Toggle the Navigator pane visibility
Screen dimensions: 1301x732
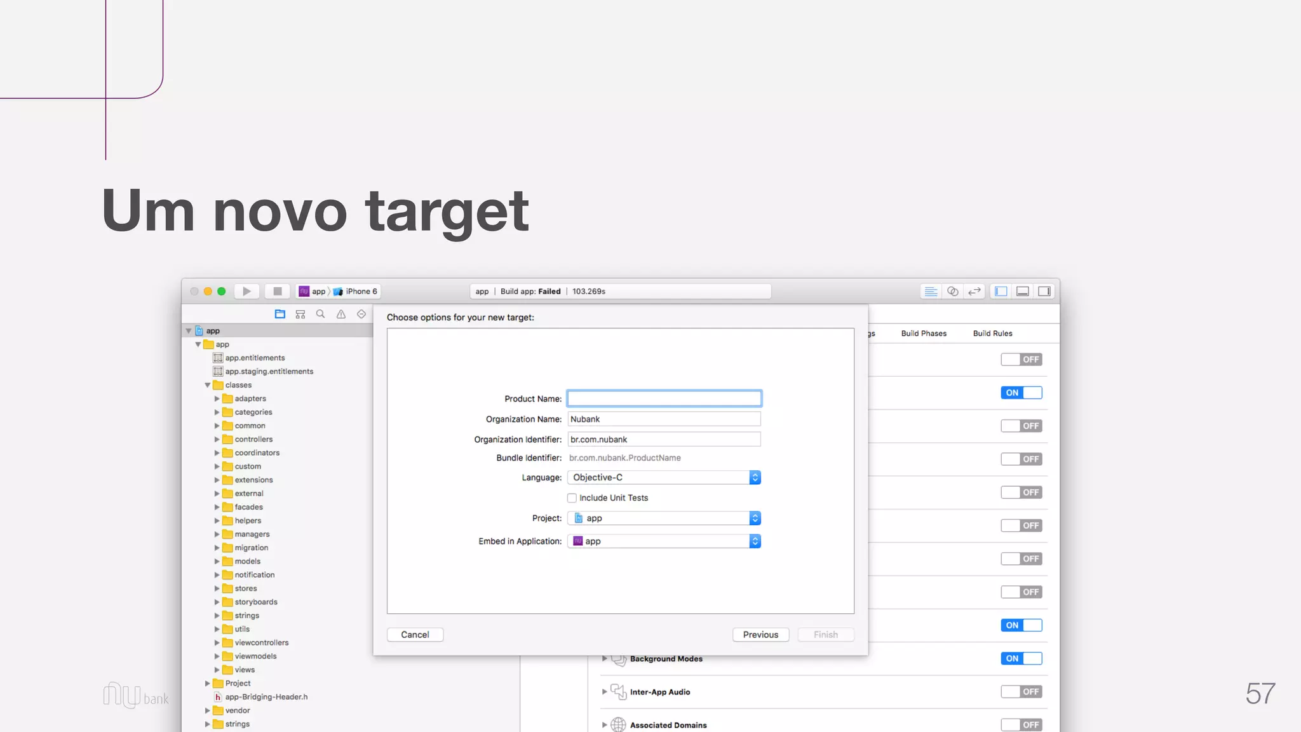point(1001,291)
